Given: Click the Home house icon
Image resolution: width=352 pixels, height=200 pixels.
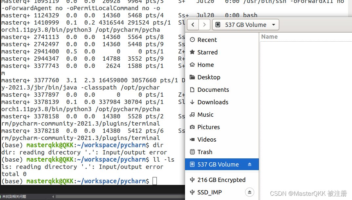Looking at the screenshot, I should 192,65.
